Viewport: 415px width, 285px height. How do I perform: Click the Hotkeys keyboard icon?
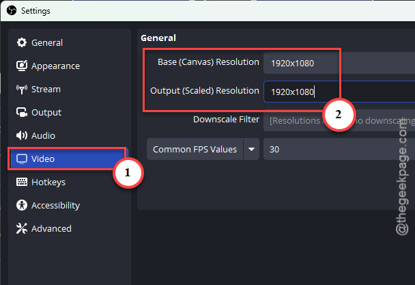(x=22, y=182)
